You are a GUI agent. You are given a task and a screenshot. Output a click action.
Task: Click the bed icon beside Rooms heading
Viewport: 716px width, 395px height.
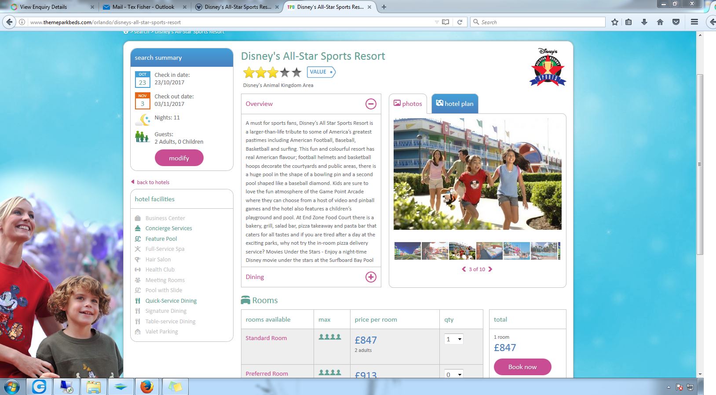click(x=245, y=301)
